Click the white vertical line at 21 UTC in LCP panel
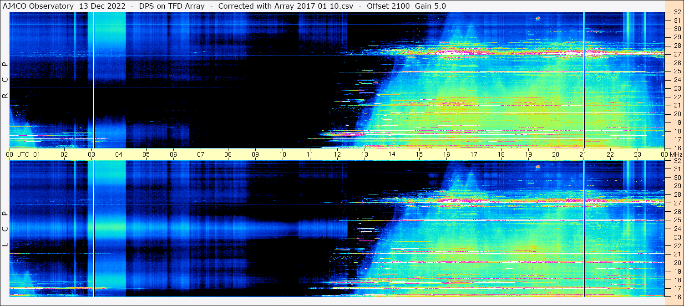This screenshot has height=306, width=684. click(x=584, y=228)
